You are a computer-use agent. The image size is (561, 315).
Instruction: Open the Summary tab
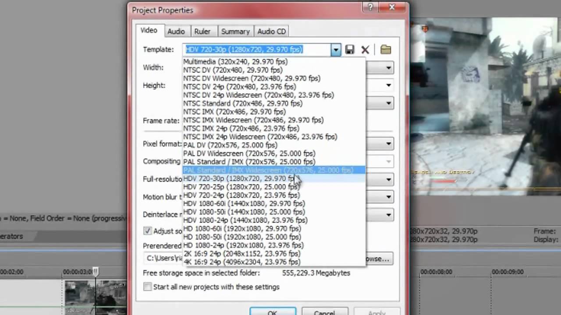pyautogui.click(x=235, y=31)
